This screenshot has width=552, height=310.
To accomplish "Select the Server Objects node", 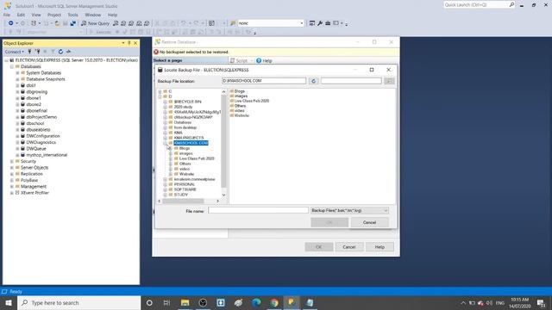I will point(34,168).
